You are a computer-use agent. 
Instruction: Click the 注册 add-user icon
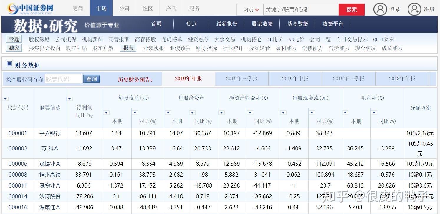[x=414, y=9]
